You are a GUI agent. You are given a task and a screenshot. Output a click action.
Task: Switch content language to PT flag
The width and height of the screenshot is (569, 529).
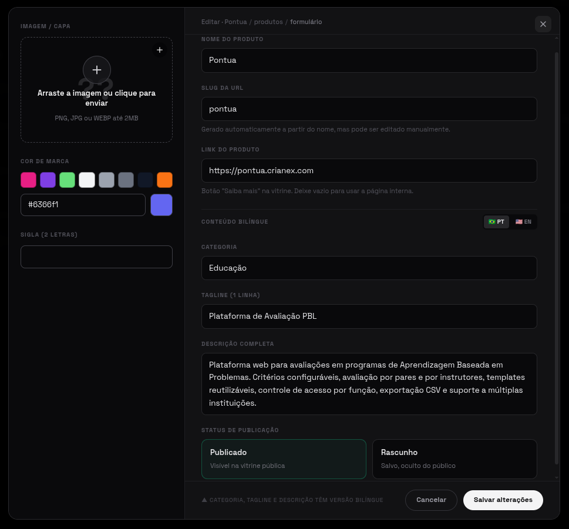pyautogui.click(x=496, y=222)
